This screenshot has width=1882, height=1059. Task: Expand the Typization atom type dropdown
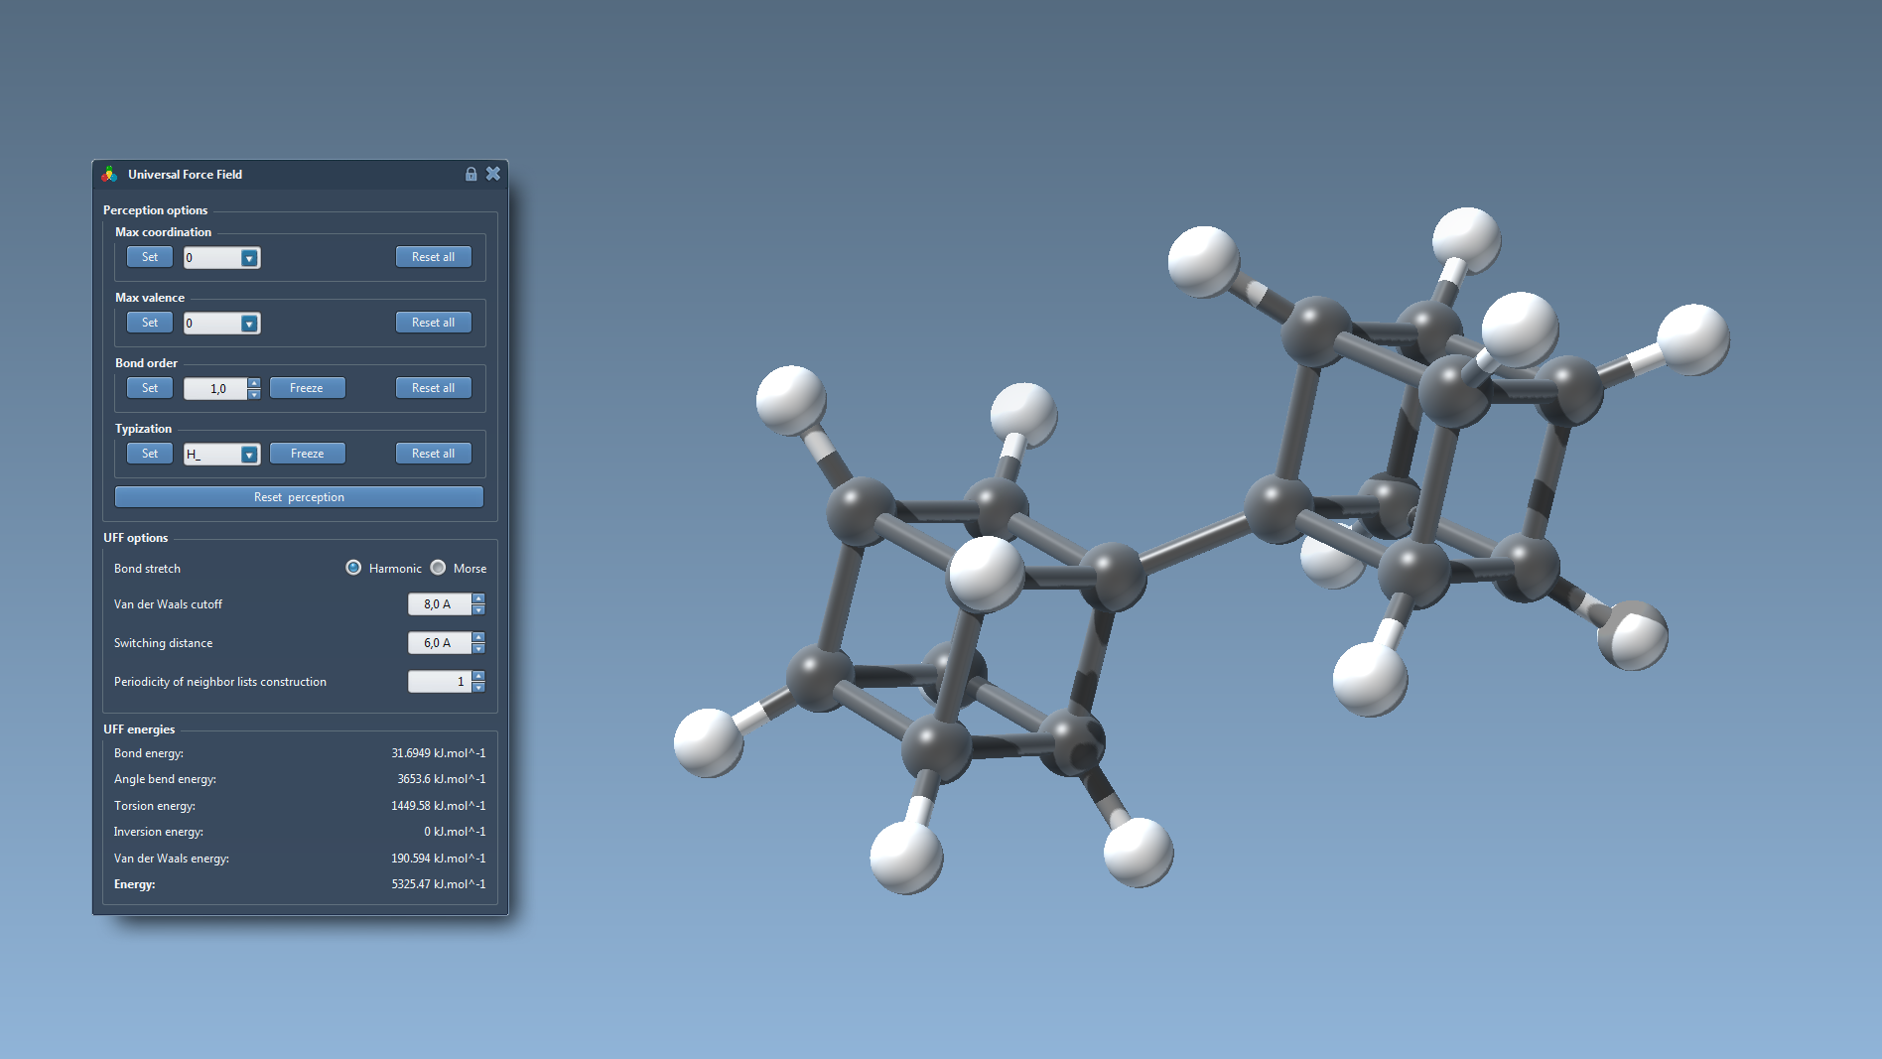coord(249,455)
